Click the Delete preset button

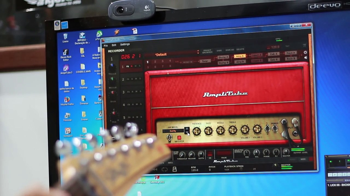(240, 49)
